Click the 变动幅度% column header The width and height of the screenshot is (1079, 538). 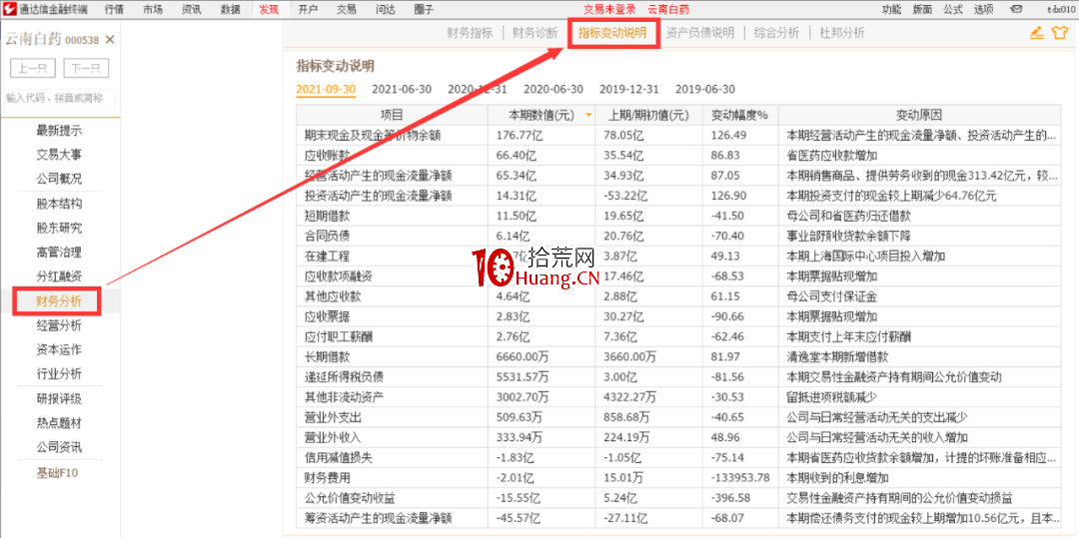(x=739, y=116)
